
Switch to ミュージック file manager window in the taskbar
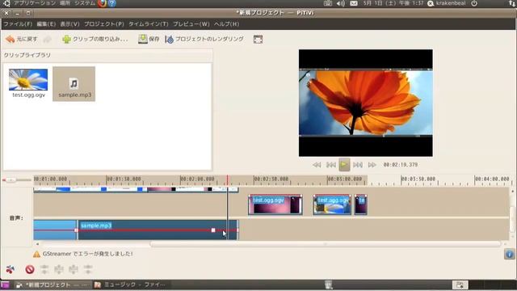point(131,285)
